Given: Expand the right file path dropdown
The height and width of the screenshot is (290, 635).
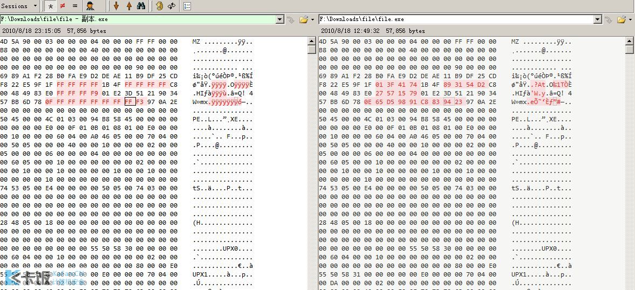Looking at the screenshot, I should pyautogui.click(x=598, y=19).
